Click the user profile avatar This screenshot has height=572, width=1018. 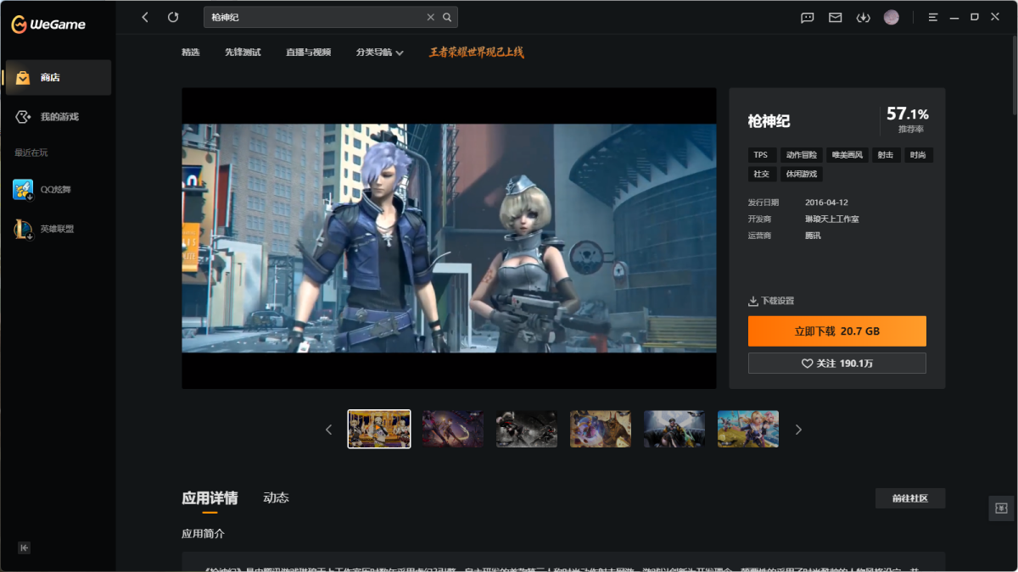[x=891, y=17]
